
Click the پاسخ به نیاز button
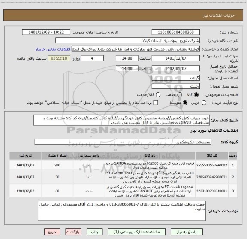pyautogui.click(x=187, y=232)
